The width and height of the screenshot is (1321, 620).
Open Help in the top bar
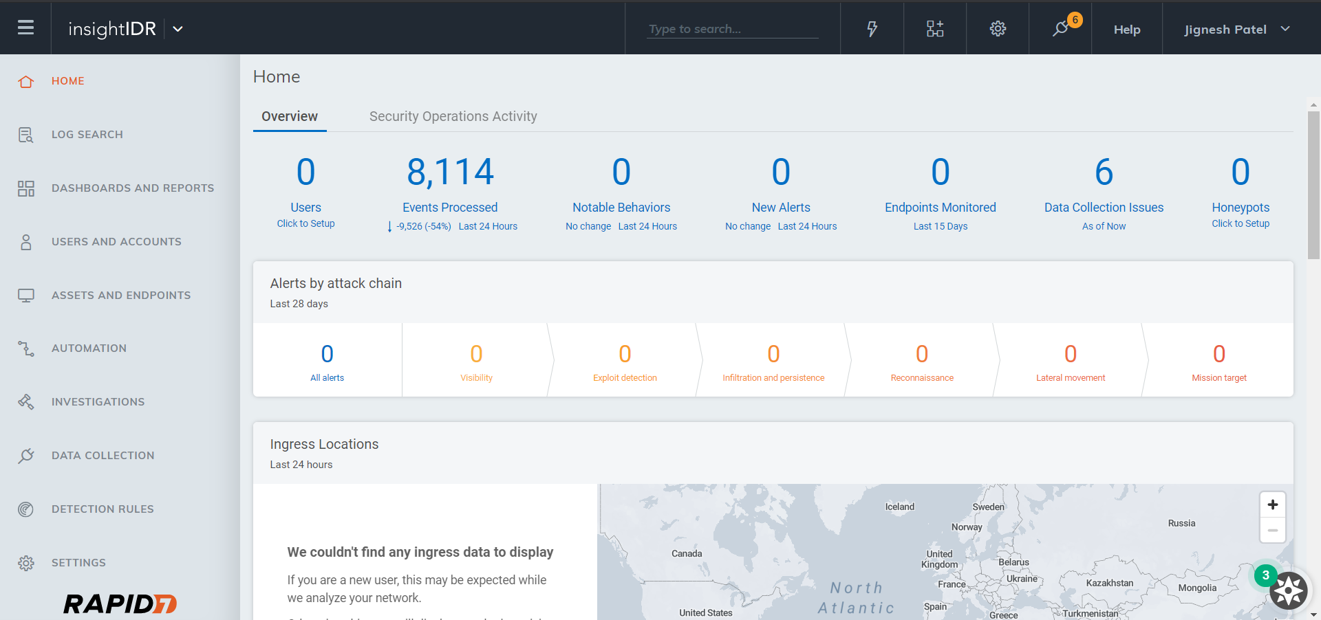(x=1126, y=30)
